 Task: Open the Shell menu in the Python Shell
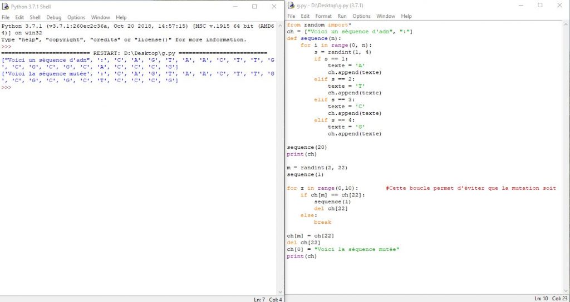(35, 17)
